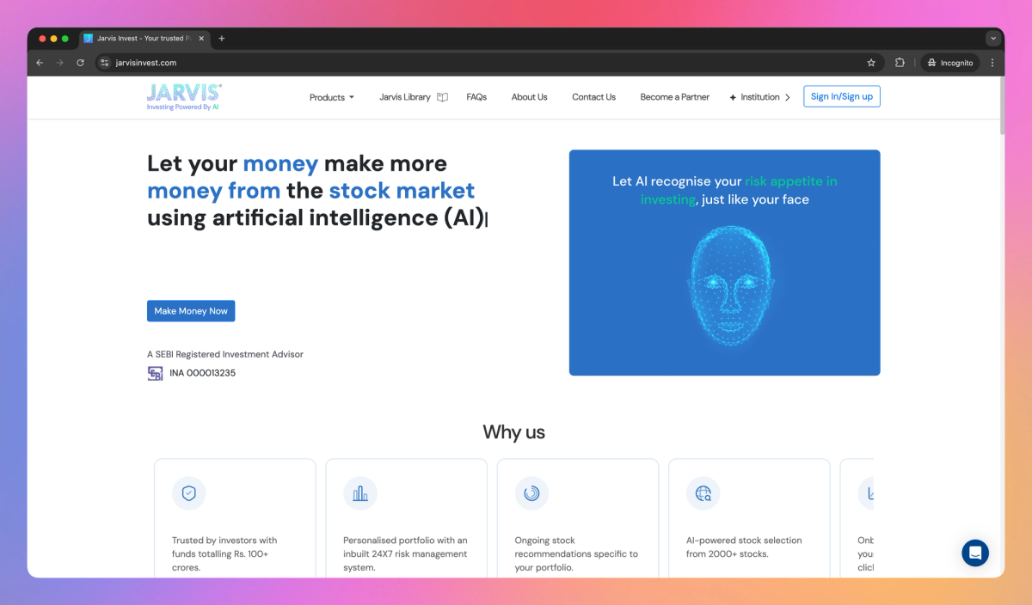Image resolution: width=1032 pixels, height=605 pixels.
Task: Click the Make Money Now button
Action: [191, 311]
